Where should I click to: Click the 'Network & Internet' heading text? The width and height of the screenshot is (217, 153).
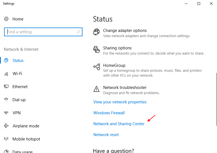tap(21, 49)
